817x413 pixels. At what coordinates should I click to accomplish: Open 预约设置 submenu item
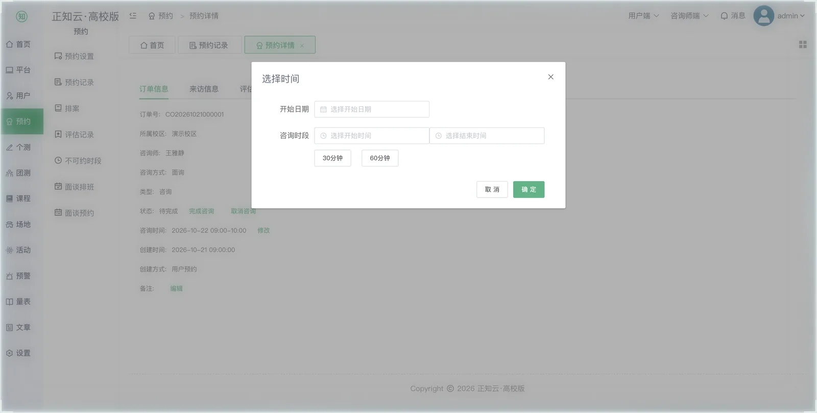pos(74,56)
